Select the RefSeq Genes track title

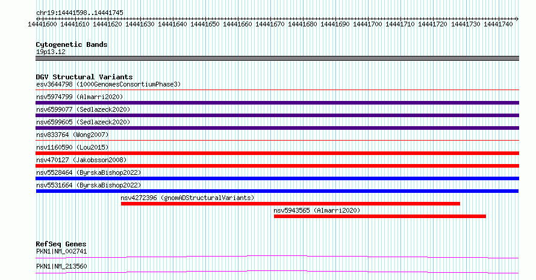pos(61,244)
